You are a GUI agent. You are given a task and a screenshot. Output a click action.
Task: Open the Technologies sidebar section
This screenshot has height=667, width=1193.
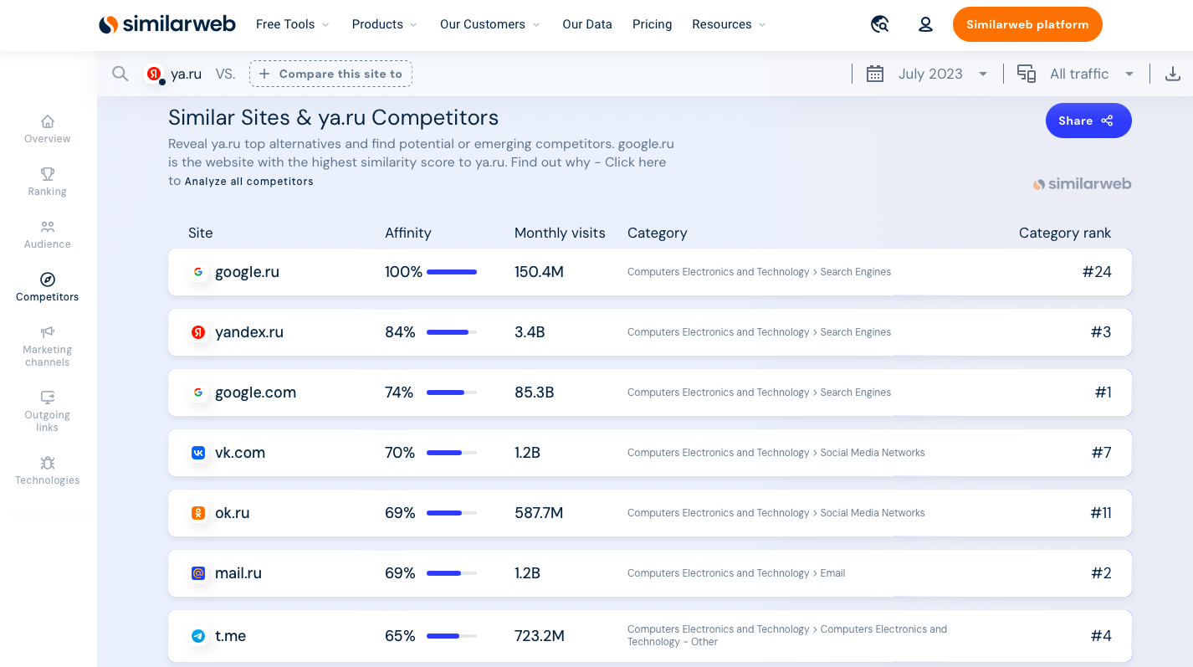tap(48, 471)
